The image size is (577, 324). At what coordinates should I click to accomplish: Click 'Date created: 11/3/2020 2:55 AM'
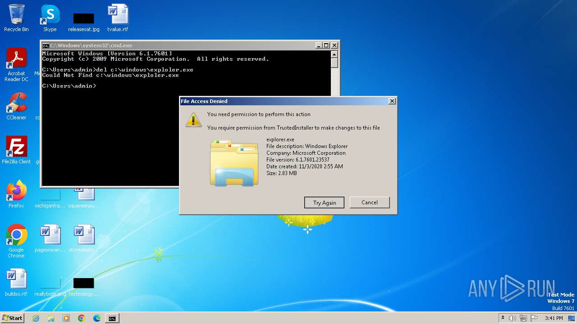pos(305,166)
